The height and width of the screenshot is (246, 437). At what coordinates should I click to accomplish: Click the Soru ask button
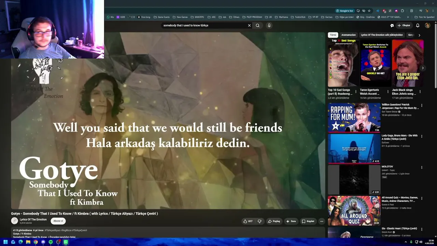coord(291,221)
